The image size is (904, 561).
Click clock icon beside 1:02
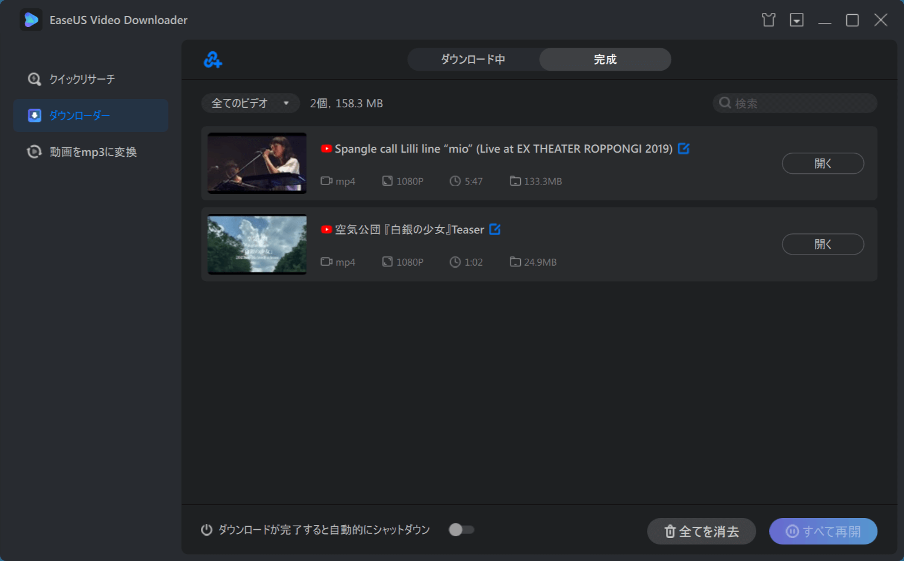pos(455,262)
